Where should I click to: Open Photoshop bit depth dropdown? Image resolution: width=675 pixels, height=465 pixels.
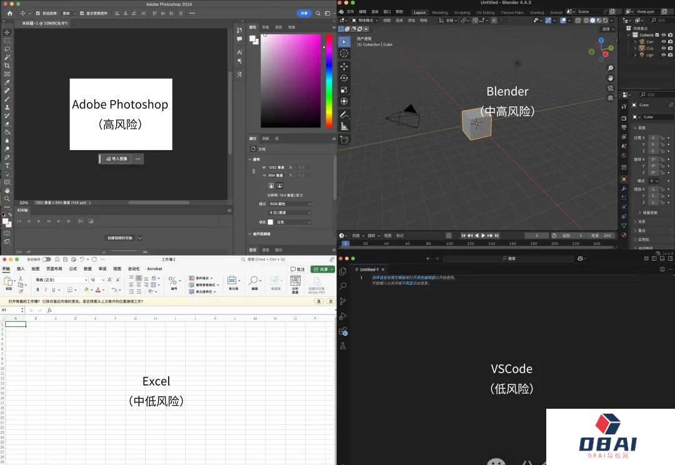click(x=289, y=212)
